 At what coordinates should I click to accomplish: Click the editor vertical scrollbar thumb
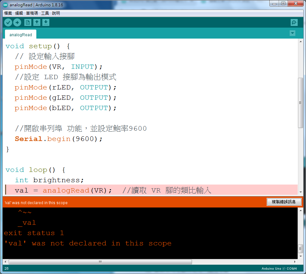coord(301,103)
